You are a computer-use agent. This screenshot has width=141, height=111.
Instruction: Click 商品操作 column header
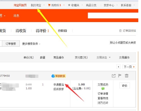(x=59, y=58)
